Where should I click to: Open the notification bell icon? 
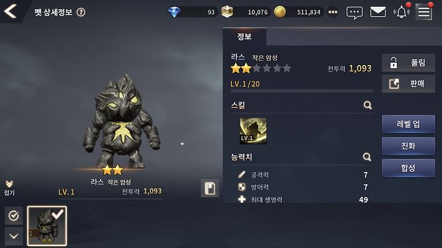401,12
